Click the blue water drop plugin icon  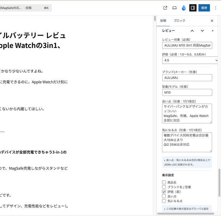coord(184,8)
